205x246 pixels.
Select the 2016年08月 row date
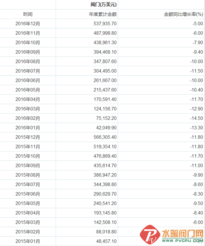[x=28, y=61]
